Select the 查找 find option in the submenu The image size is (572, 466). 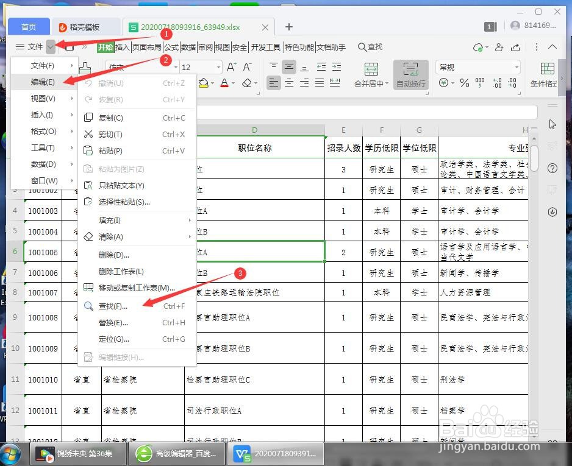(113, 306)
